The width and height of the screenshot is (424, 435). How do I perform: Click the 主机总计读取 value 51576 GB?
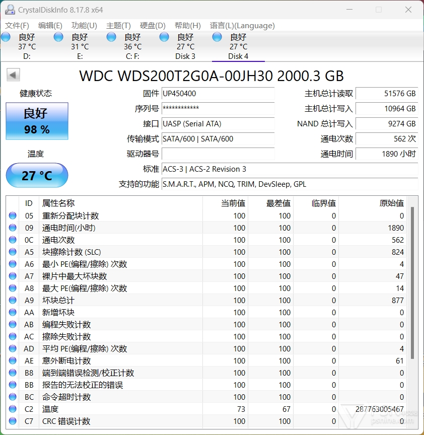click(387, 94)
